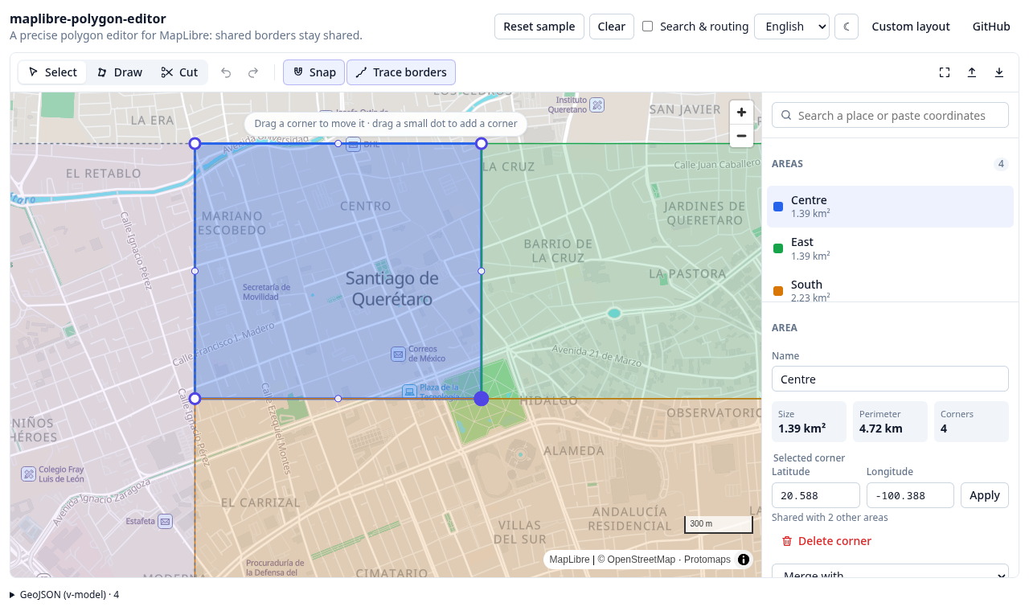Undo the last edit
This screenshot has height=611, width=1029.
coord(226,72)
